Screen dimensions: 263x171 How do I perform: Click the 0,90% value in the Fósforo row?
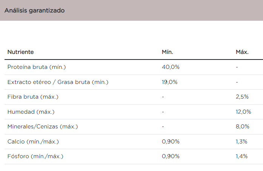point(171,156)
